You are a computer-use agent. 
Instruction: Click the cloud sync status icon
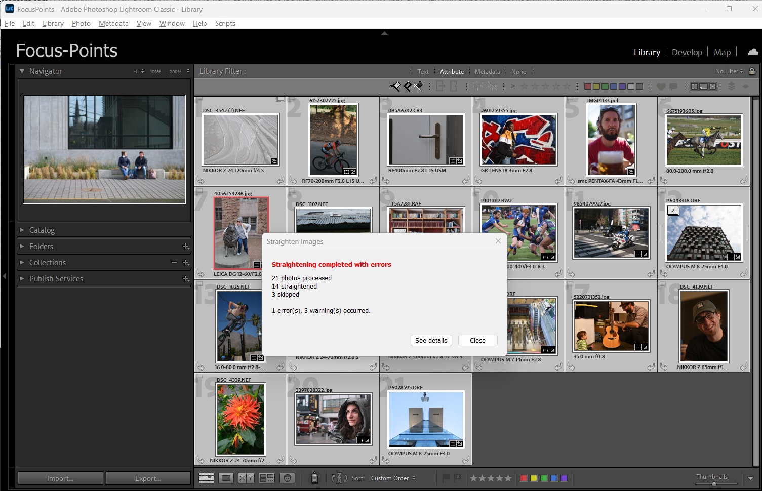point(753,52)
